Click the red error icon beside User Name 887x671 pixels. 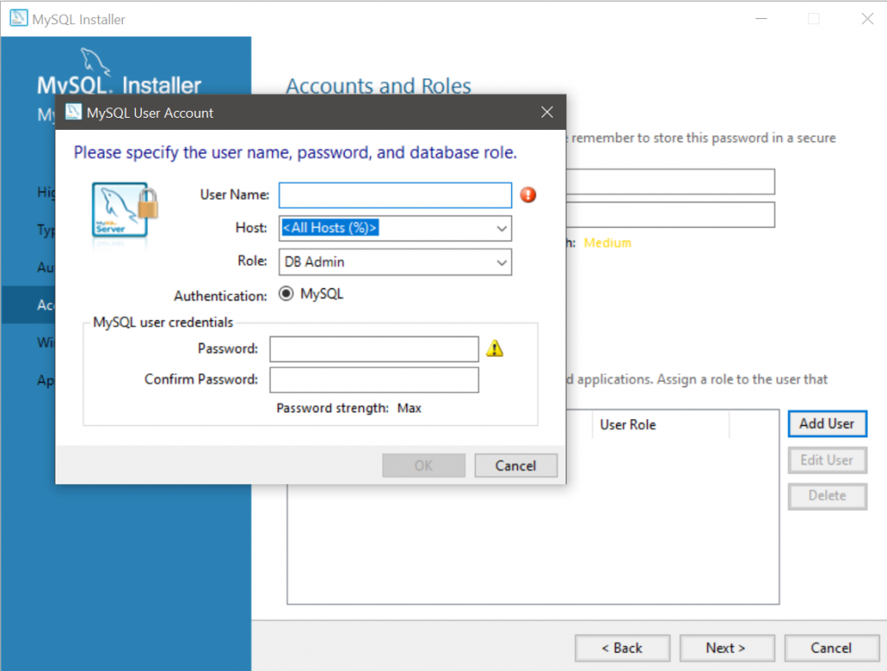[x=528, y=195]
